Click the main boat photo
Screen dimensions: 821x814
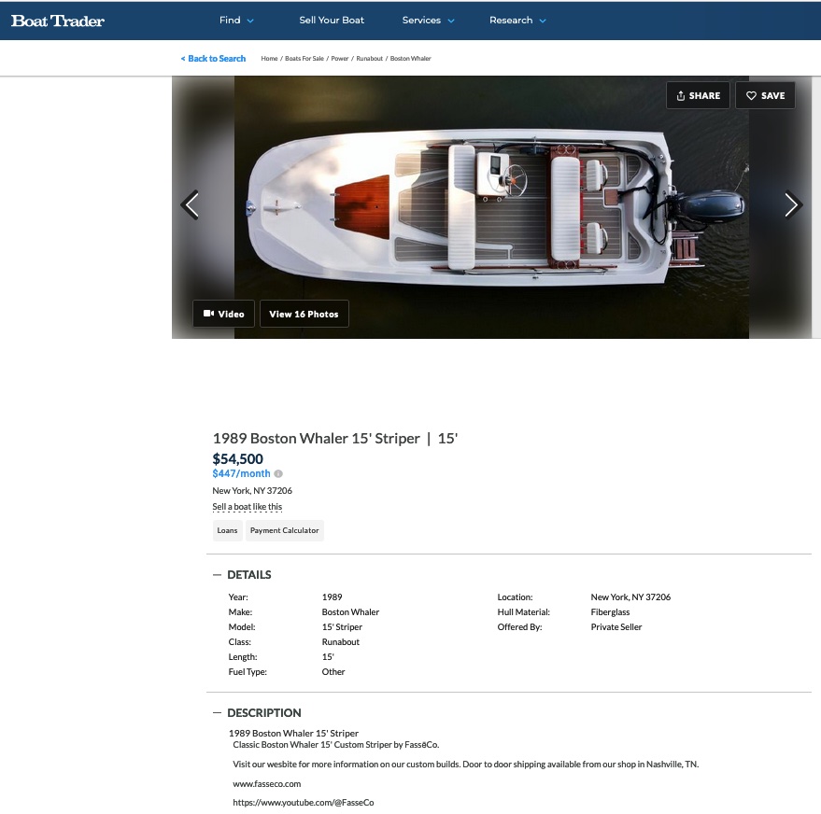491,207
